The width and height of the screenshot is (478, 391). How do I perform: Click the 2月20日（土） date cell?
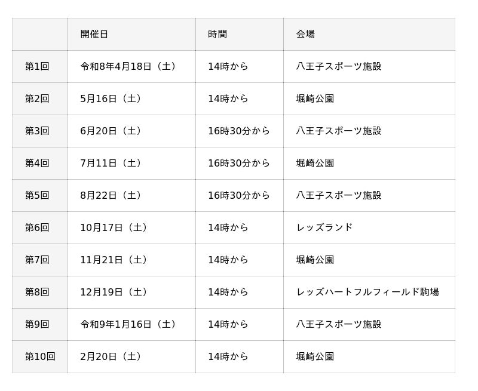112,356
